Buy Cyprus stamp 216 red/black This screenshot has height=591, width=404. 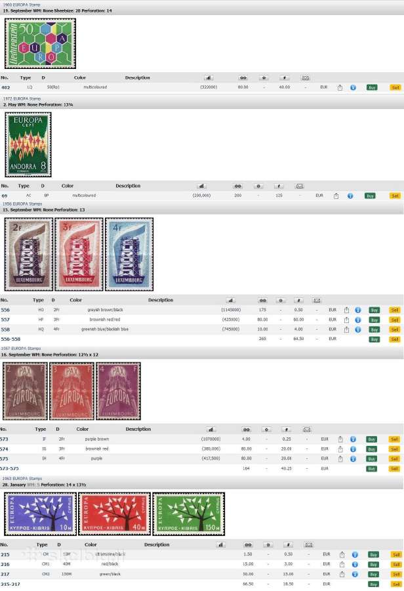(x=373, y=565)
